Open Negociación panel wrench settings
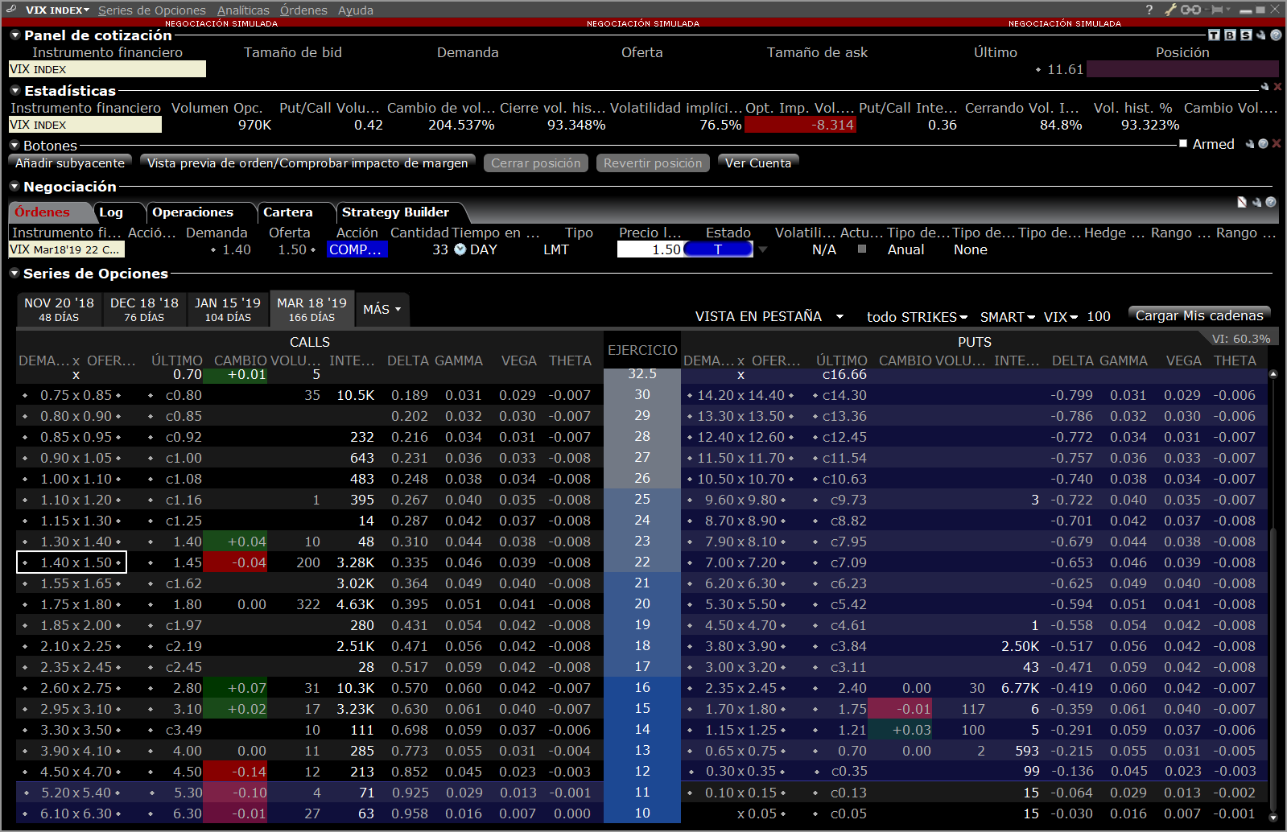 1256,202
